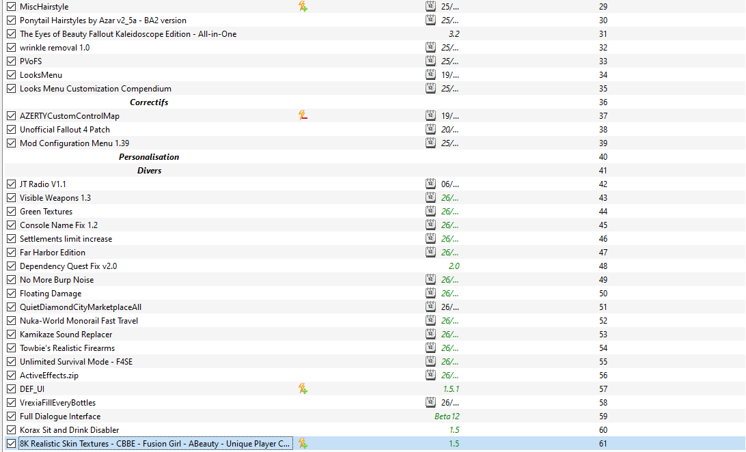Click the calendar icon for Console Name Fix 1.2
The image size is (746, 452).
coord(430,225)
